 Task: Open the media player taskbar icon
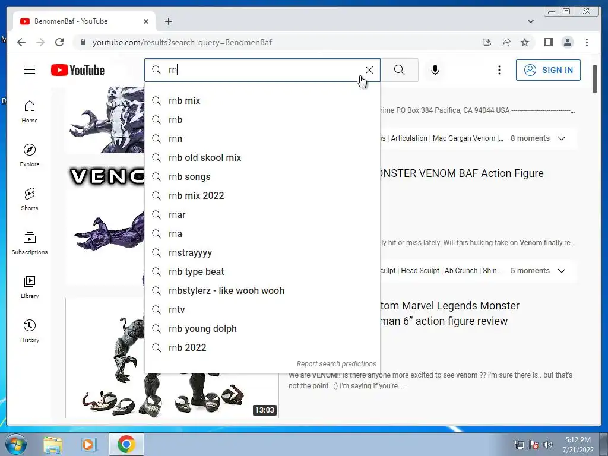pos(88,444)
